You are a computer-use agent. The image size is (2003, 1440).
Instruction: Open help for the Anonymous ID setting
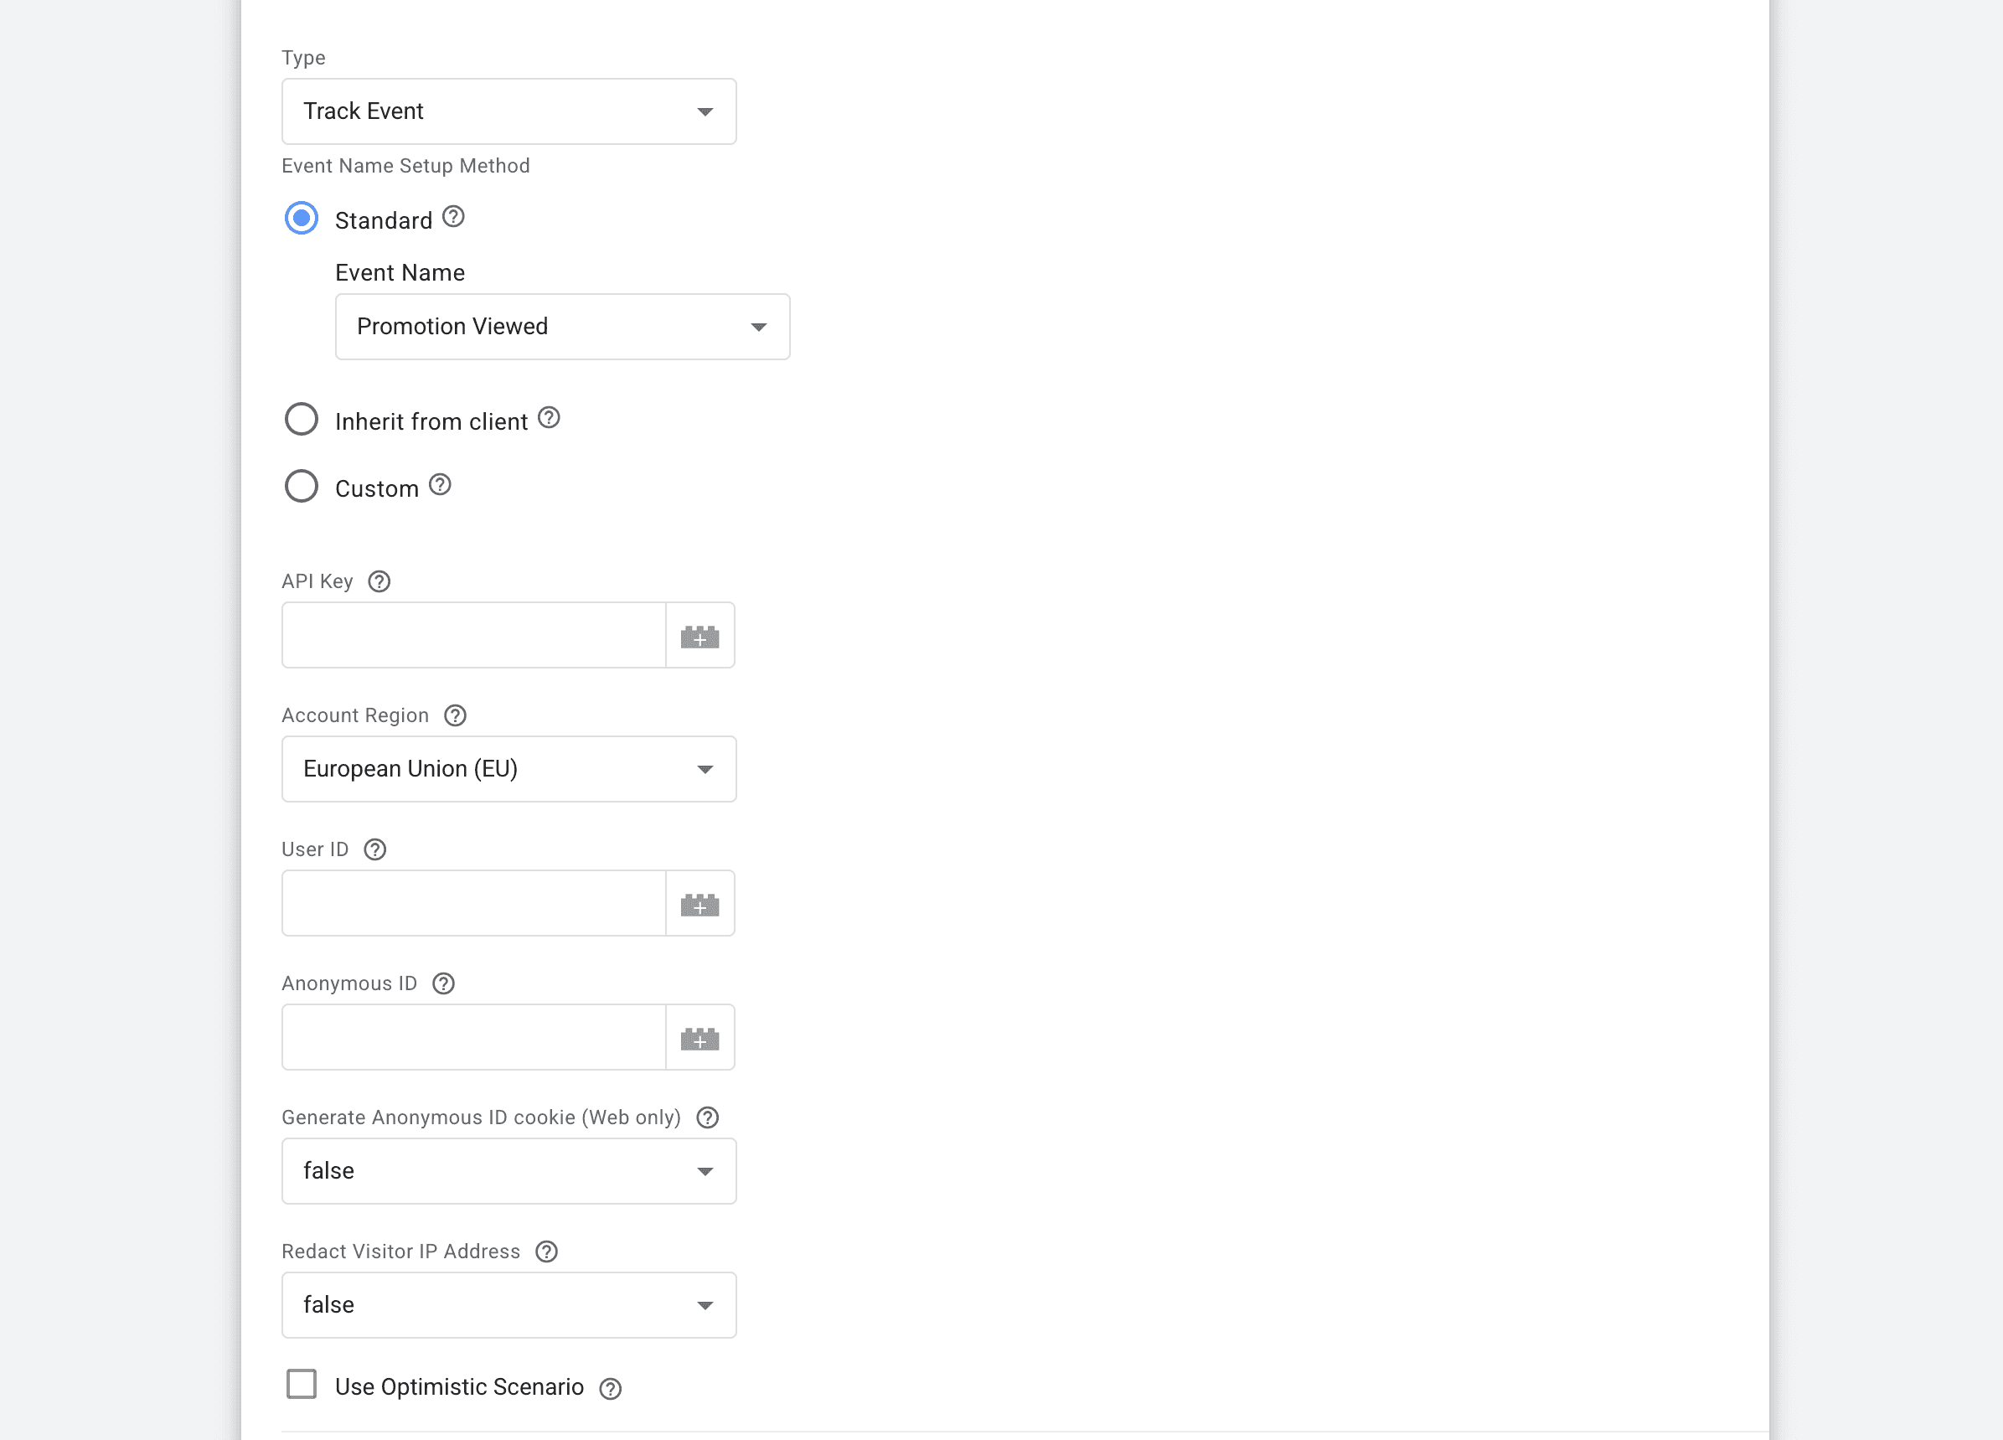click(442, 983)
